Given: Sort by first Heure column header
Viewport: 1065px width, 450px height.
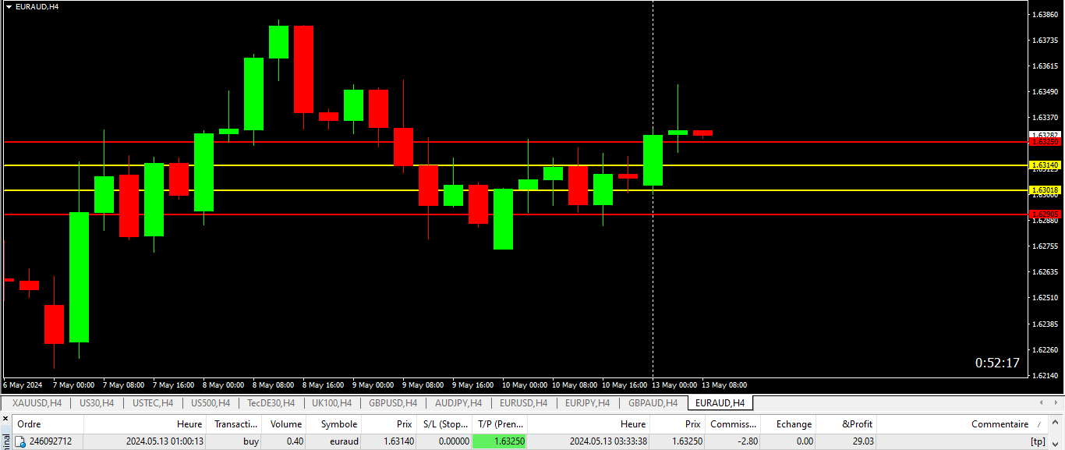Looking at the screenshot, I should pyautogui.click(x=145, y=424).
